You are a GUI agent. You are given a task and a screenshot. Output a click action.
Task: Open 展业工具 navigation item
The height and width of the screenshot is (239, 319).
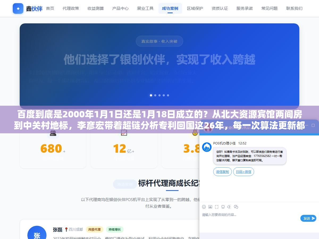coord(145,8)
